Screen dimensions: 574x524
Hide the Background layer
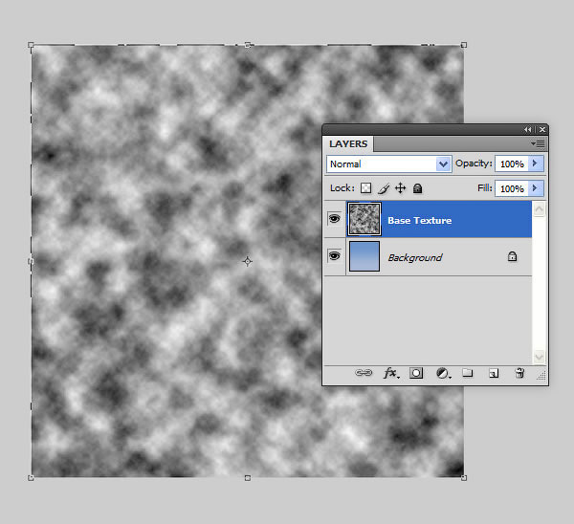point(334,255)
